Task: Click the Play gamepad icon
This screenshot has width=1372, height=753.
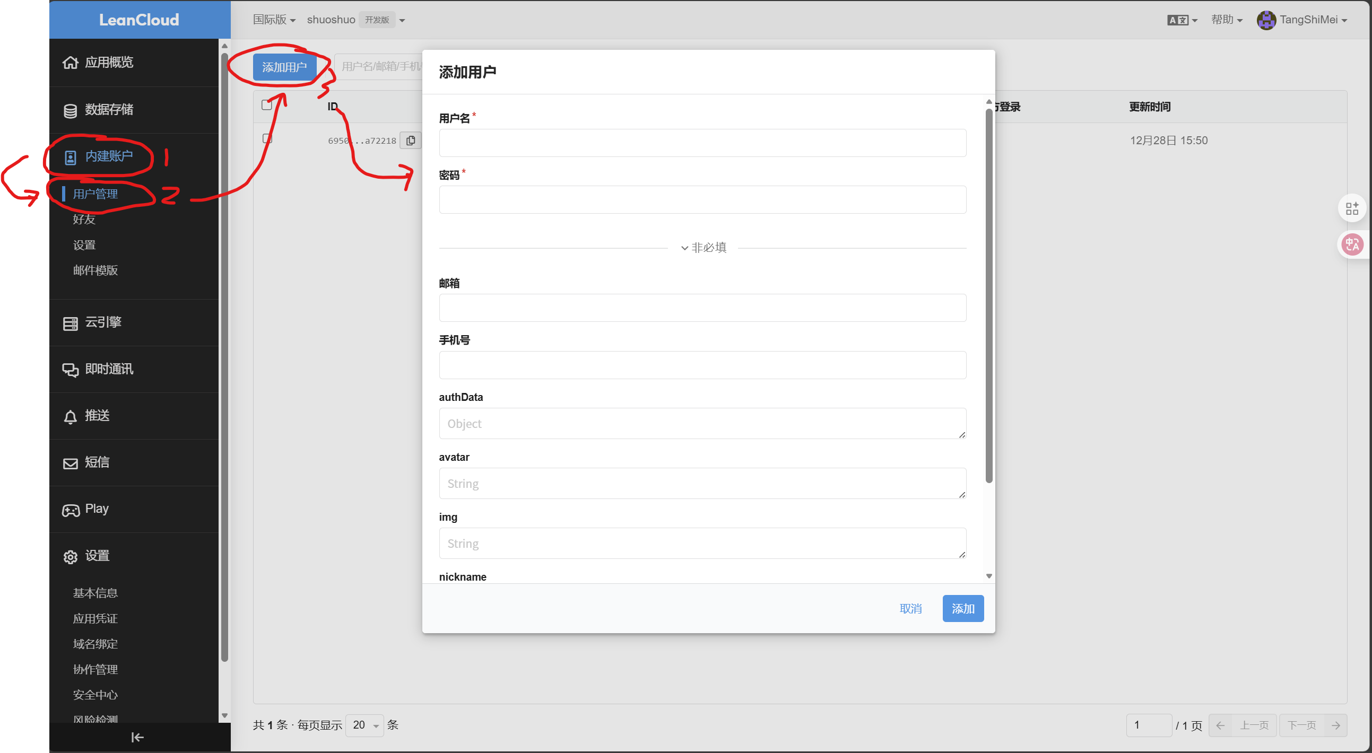Action: click(x=71, y=510)
